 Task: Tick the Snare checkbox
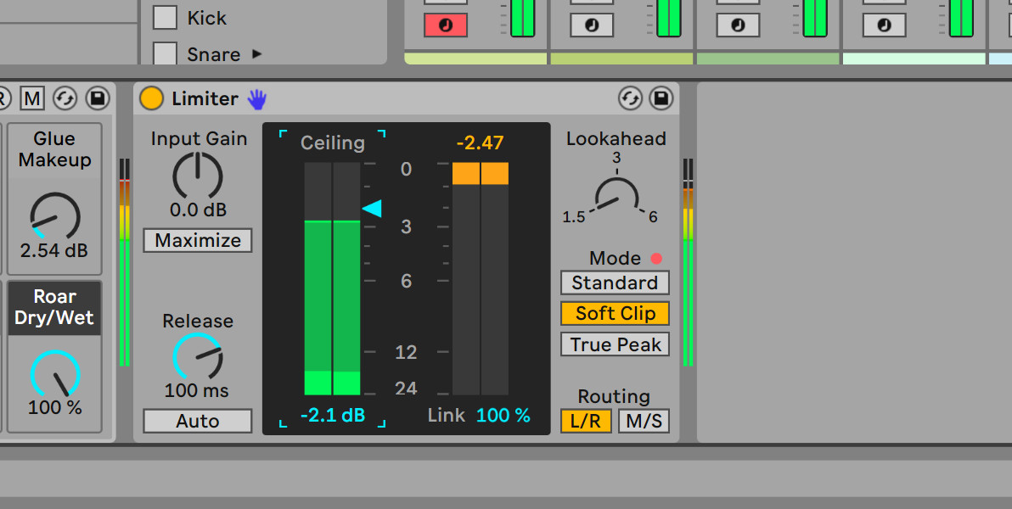[165, 54]
